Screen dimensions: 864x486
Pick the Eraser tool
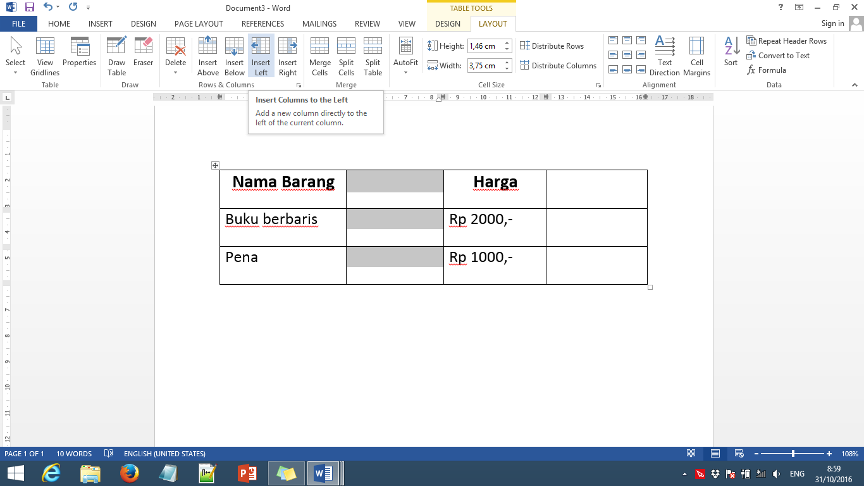pos(143,56)
